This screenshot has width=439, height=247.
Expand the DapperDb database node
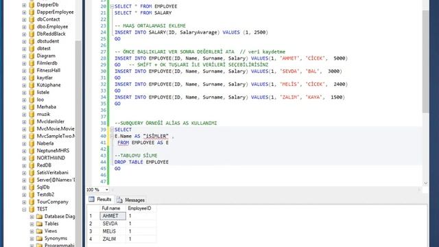click(24, 5)
